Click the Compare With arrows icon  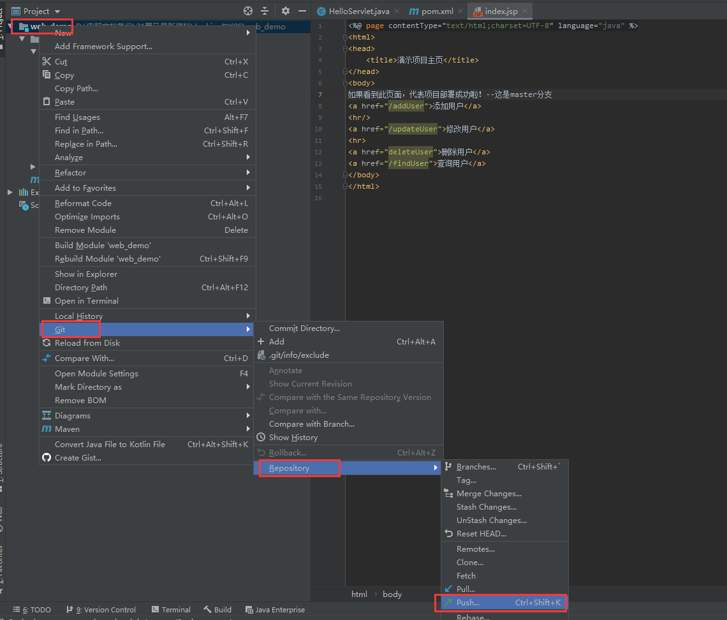(x=47, y=358)
